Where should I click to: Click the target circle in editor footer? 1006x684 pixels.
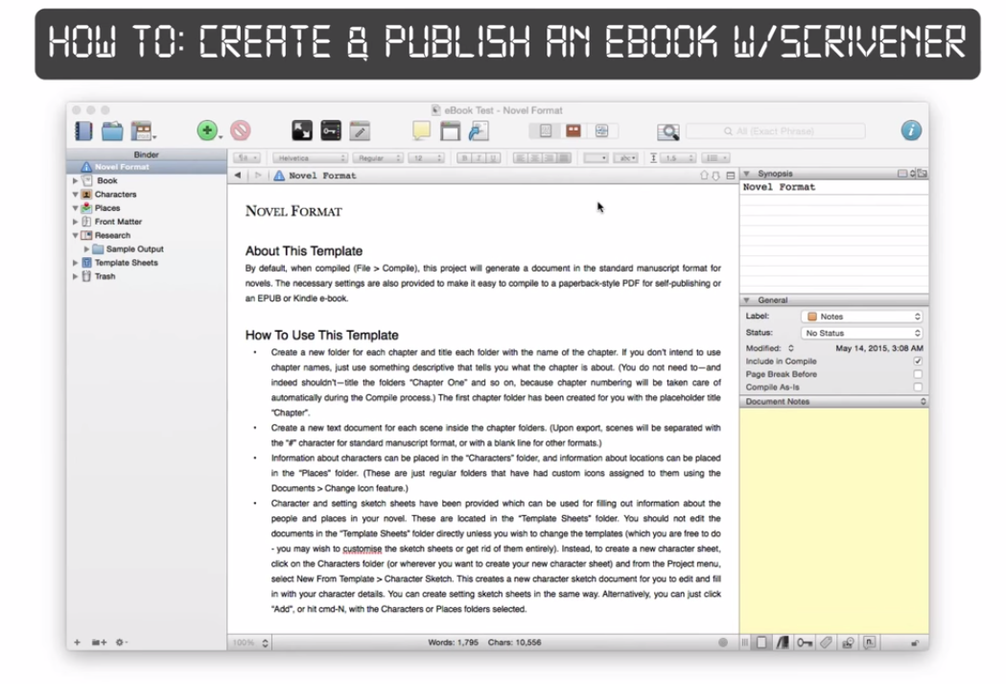pos(723,643)
